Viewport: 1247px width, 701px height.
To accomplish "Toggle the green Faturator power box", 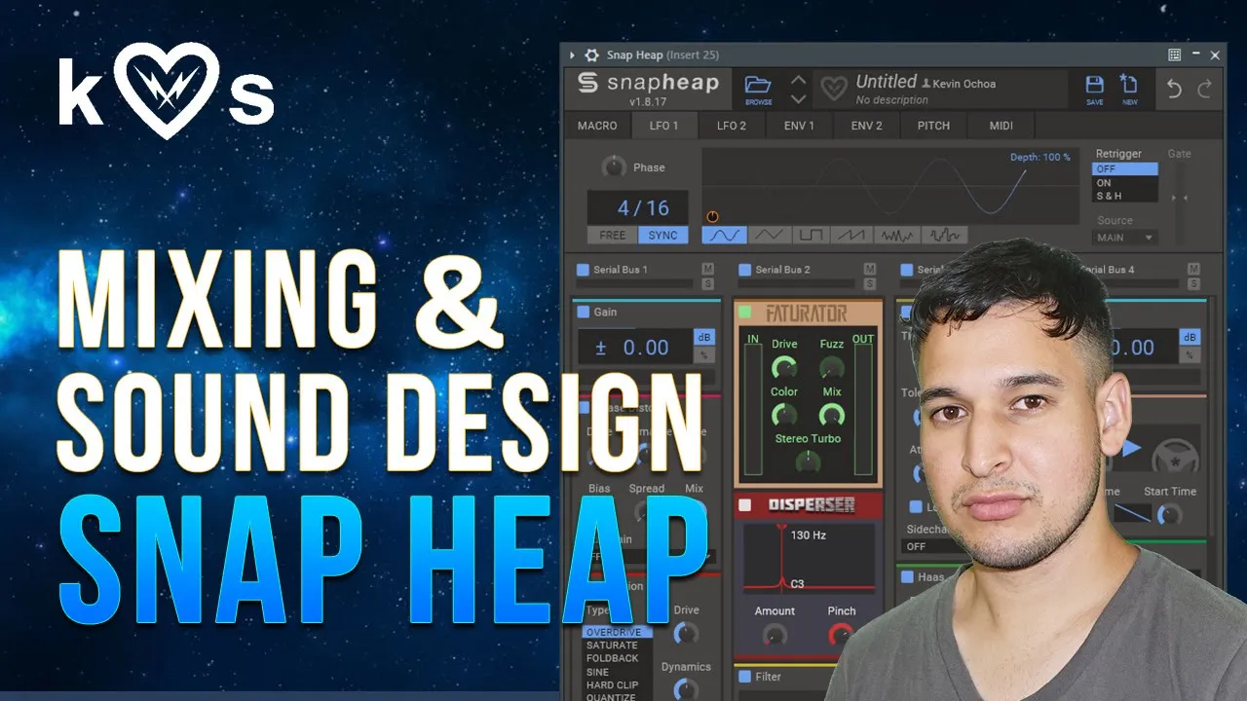I will 745,313.
